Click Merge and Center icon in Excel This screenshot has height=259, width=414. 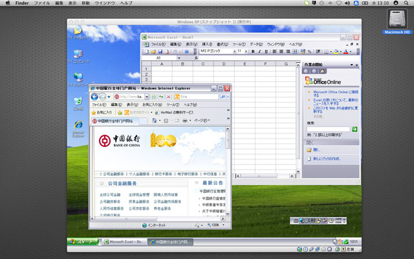[295, 52]
